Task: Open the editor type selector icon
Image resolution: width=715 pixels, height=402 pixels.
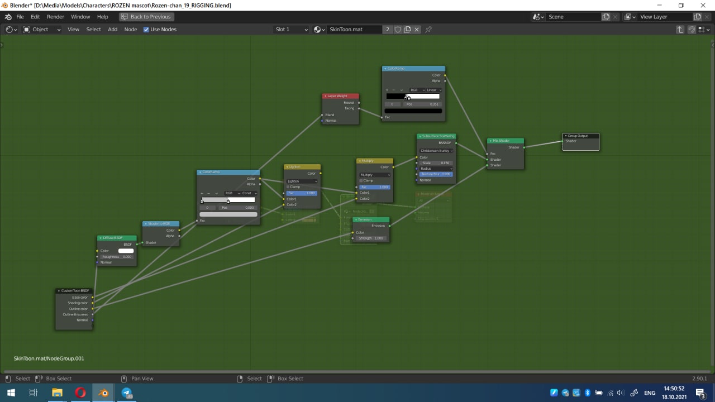Action: (11, 30)
